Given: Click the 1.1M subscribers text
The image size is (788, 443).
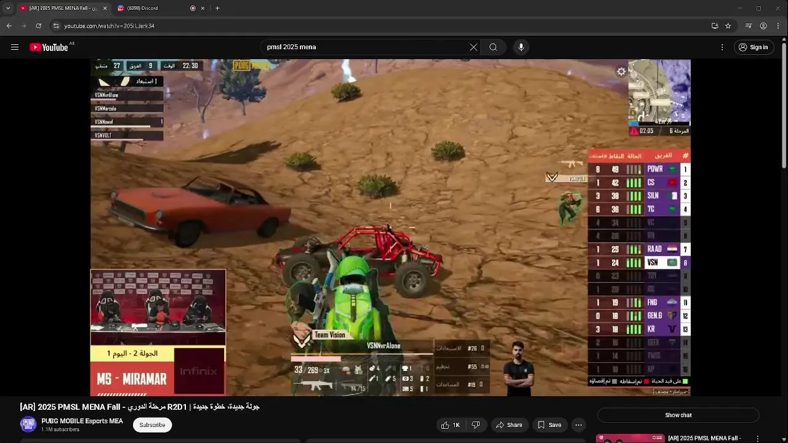Looking at the screenshot, I should coord(60,429).
